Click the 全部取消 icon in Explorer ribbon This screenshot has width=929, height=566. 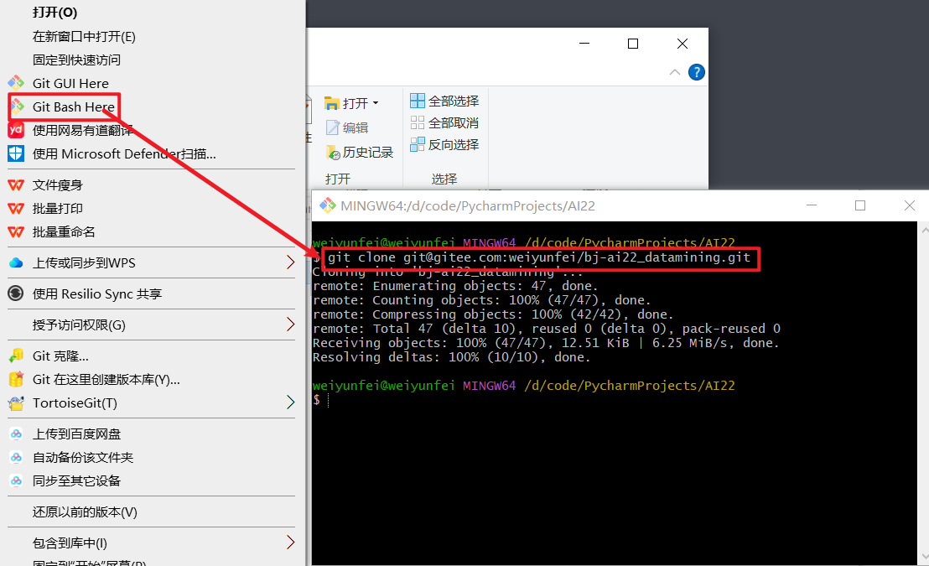coord(418,122)
